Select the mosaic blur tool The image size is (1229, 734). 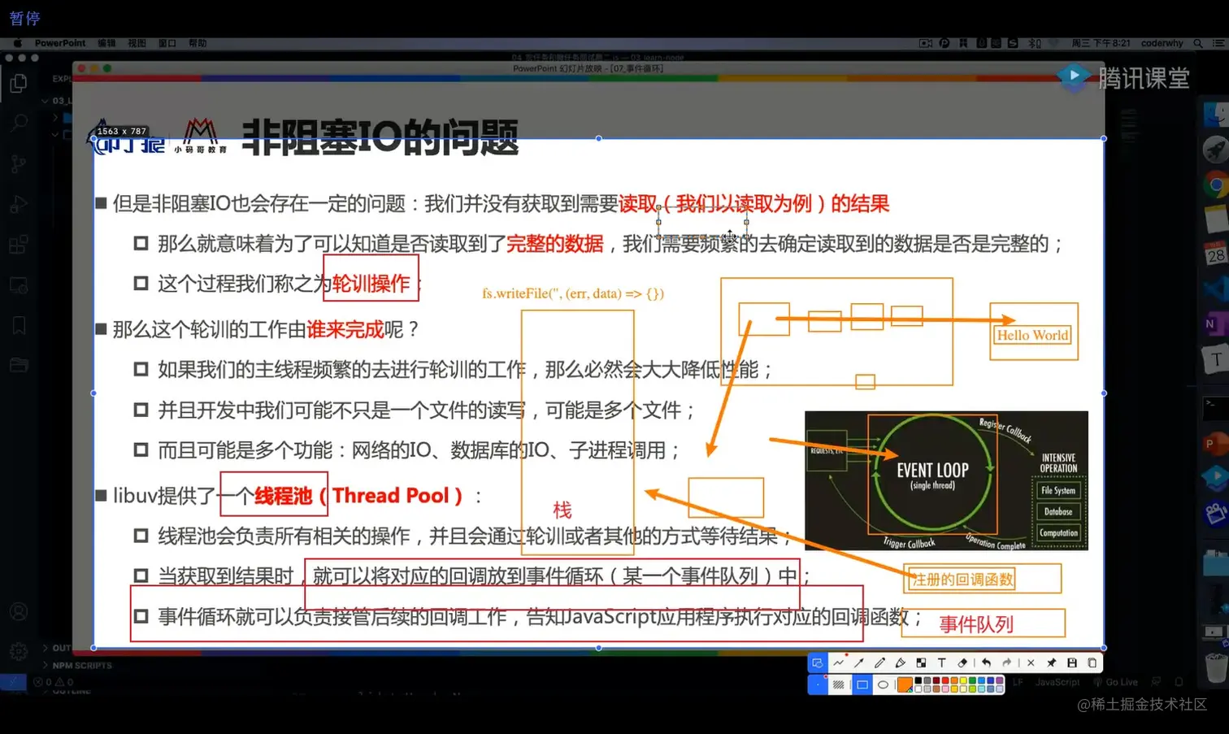921,663
